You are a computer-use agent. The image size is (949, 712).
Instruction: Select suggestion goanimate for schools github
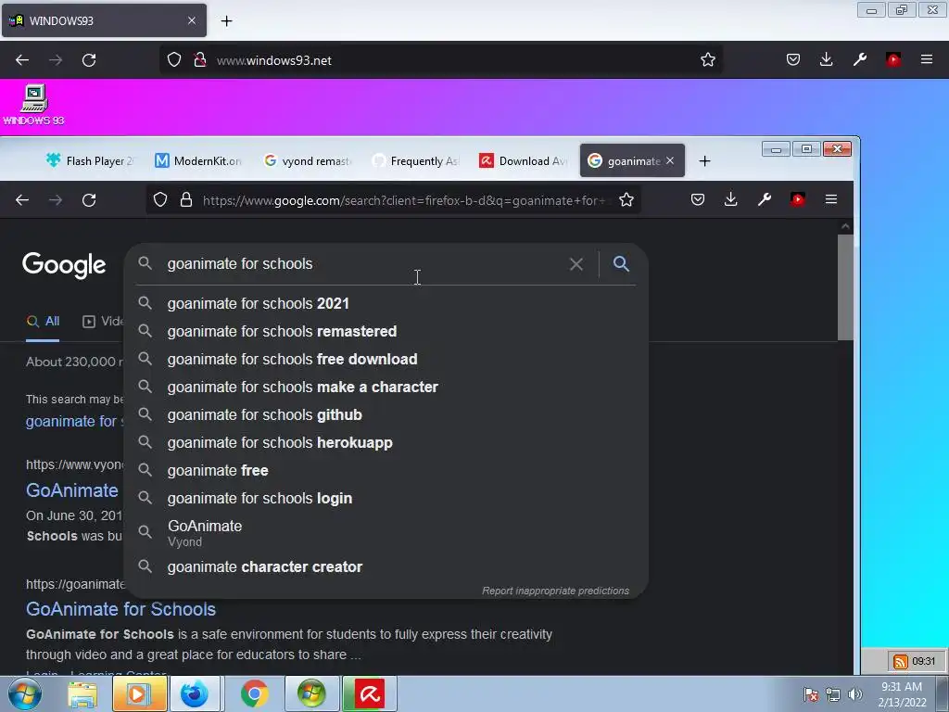tap(386, 414)
